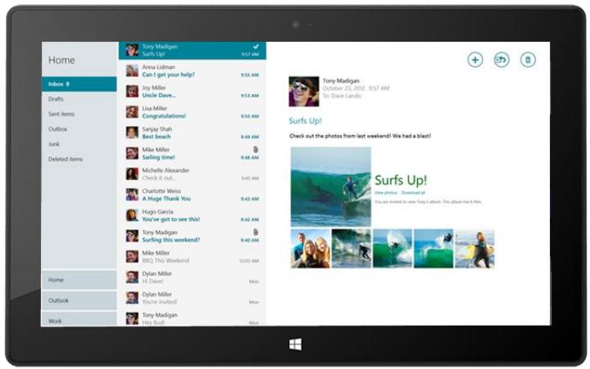Click Tony Madigan's avatar in the open message header
Viewport: 590px width, 369px height.
click(304, 92)
